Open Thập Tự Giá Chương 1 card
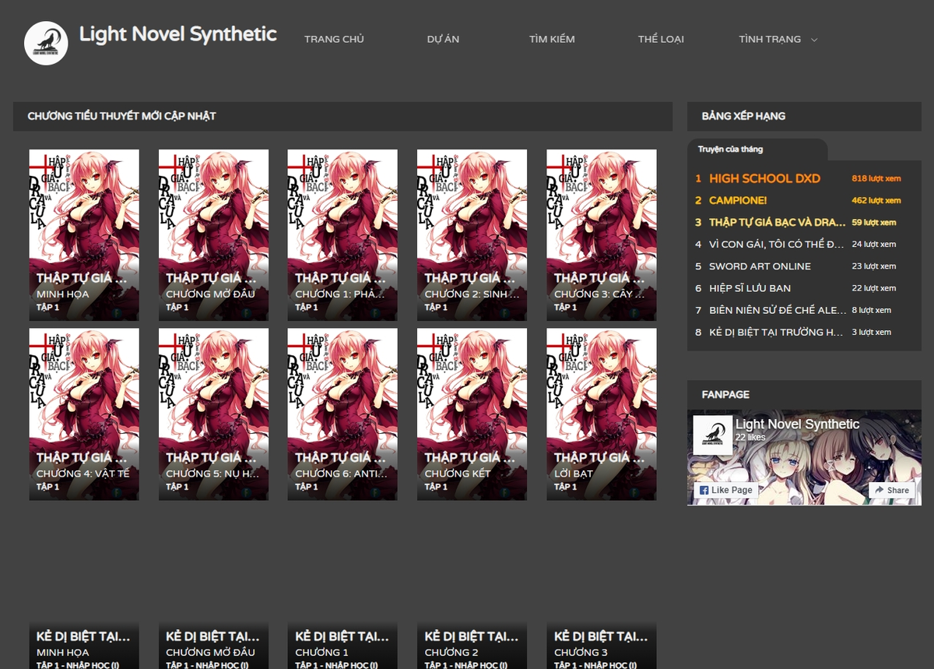934x669 pixels. pyautogui.click(x=342, y=235)
